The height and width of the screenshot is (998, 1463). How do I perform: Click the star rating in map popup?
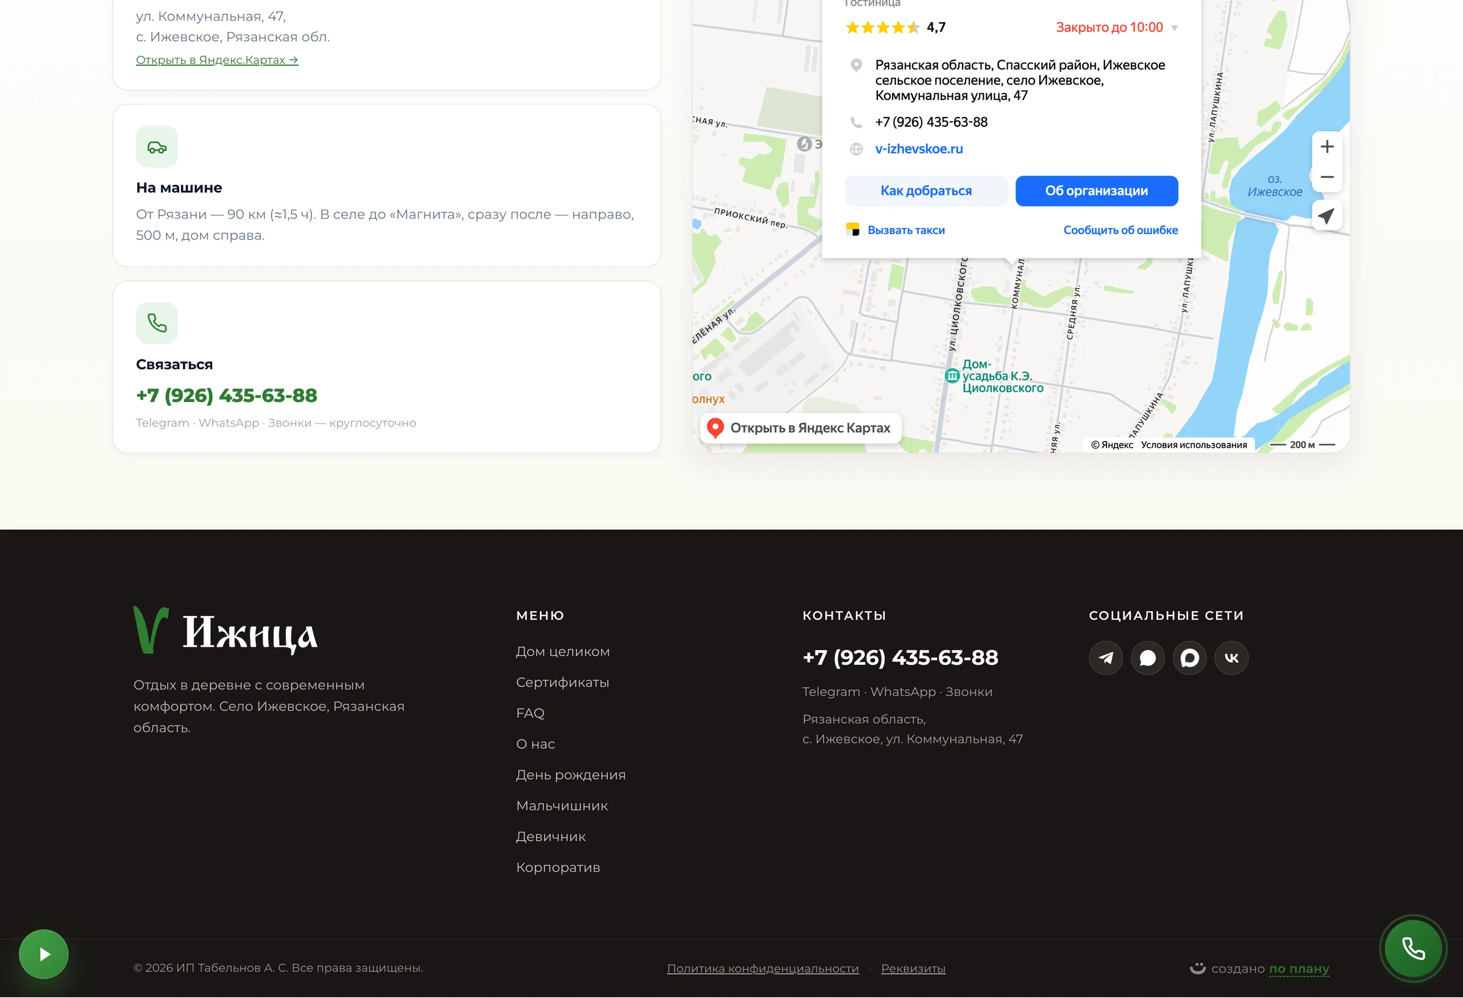tap(883, 27)
